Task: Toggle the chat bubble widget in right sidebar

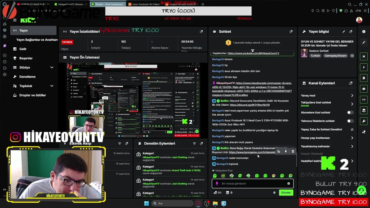Action: [364, 89]
